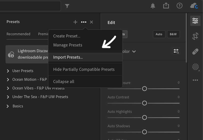Toggle Hide Partially Compatible Presets
203x140 pixels.
point(84,69)
